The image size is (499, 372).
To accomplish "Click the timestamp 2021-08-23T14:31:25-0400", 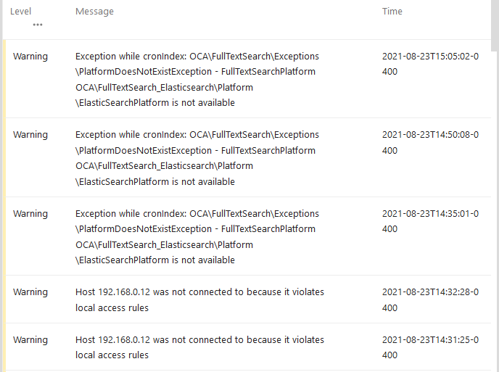I will pos(430,347).
